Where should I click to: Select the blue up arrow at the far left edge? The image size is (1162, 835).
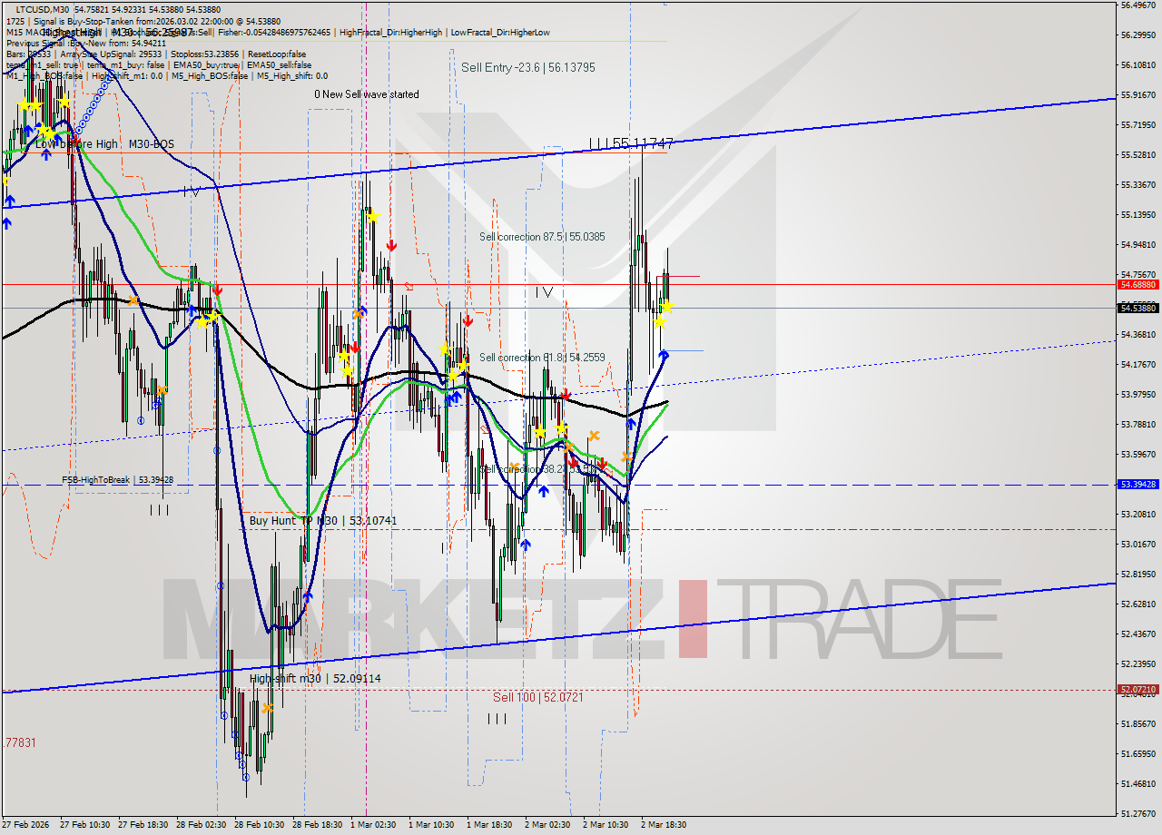point(6,219)
